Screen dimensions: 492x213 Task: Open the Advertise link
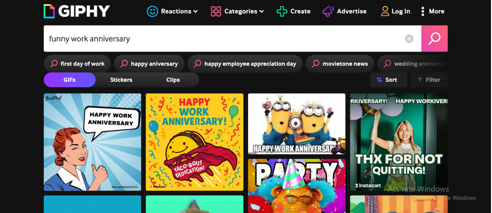pyautogui.click(x=352, y=12)
